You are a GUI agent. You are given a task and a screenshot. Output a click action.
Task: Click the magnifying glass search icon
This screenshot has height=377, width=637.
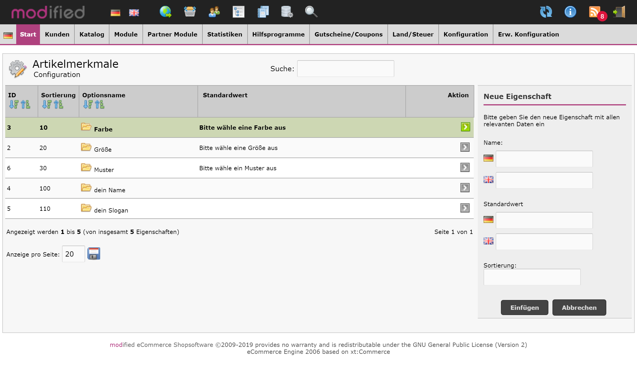pos(311,12)
